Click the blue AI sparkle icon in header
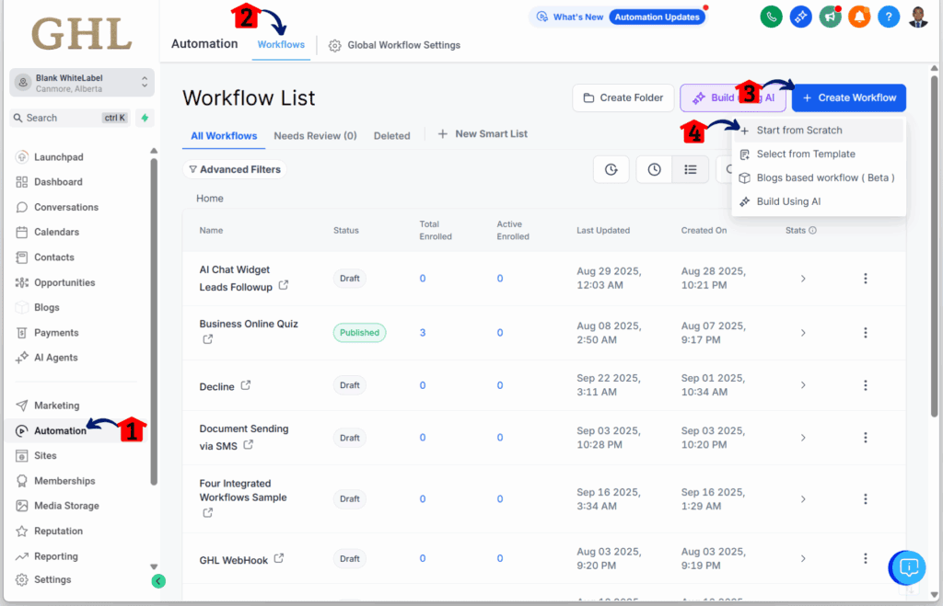Viewport: 943px width, 606px height. click(x=800, y=17)
